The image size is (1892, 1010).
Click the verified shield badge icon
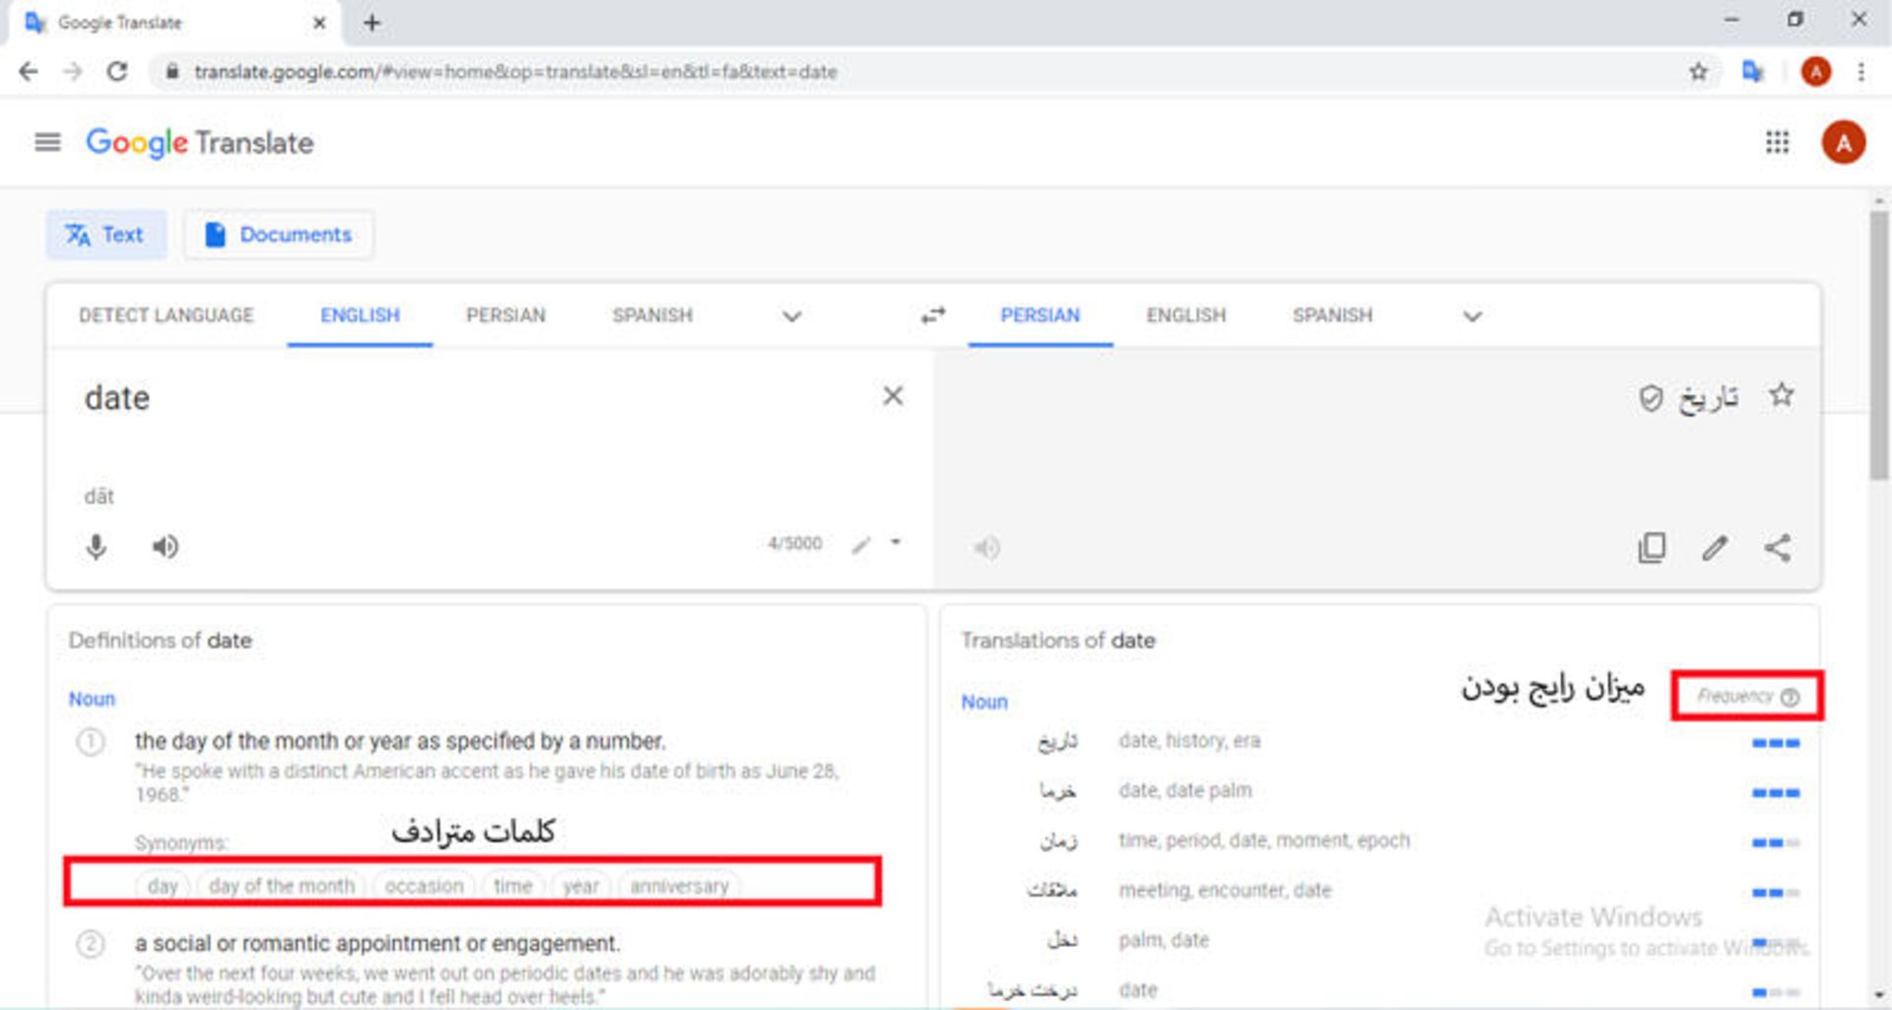pos(1651,398)
